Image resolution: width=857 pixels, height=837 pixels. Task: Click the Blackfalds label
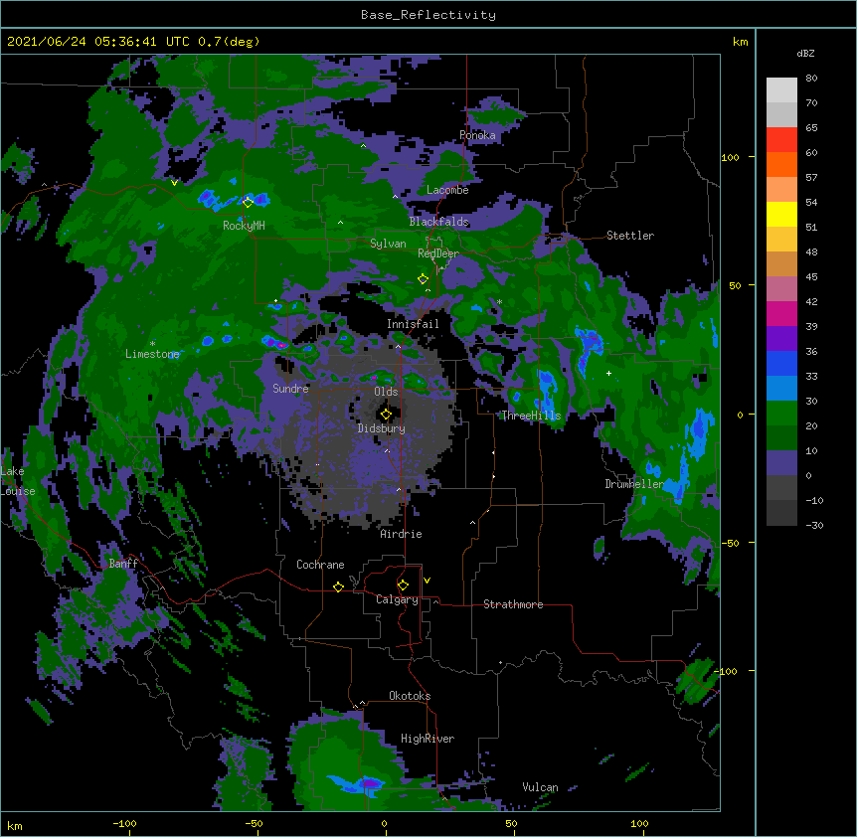point(438,222)
